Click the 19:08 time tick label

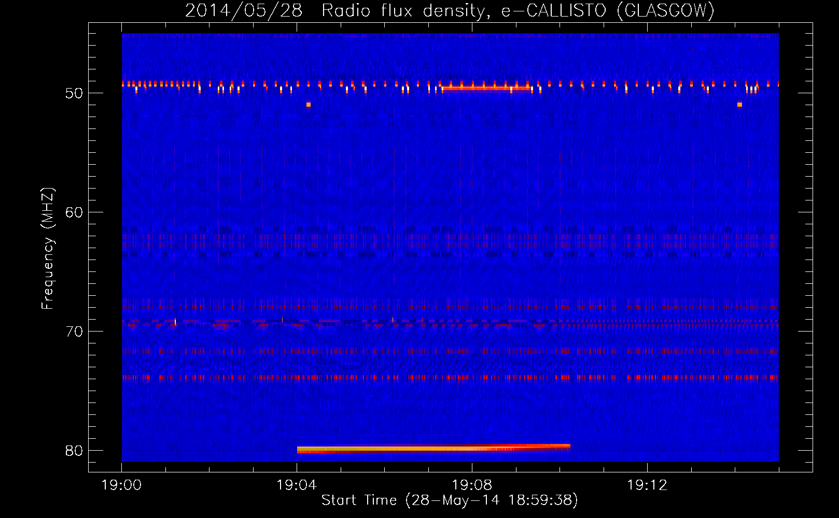[x=472, y=485]
